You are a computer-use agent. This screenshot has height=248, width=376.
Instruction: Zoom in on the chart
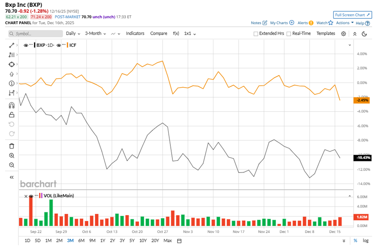[12, 155]
